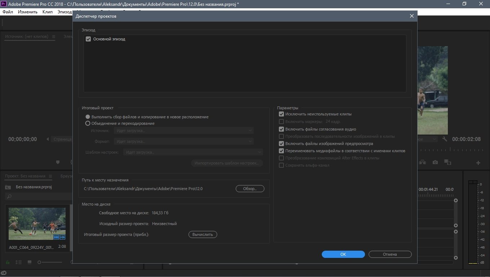Image resolution: width=490 pixels, height=277 pixels.
Task: Open the Источник dropdown list
Action: 183,131
